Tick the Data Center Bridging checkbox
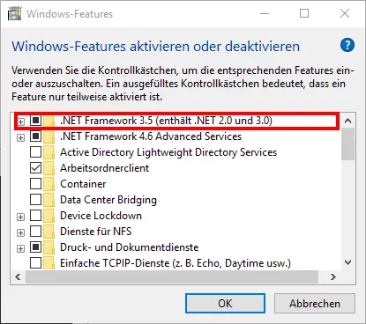 [35, 200]
